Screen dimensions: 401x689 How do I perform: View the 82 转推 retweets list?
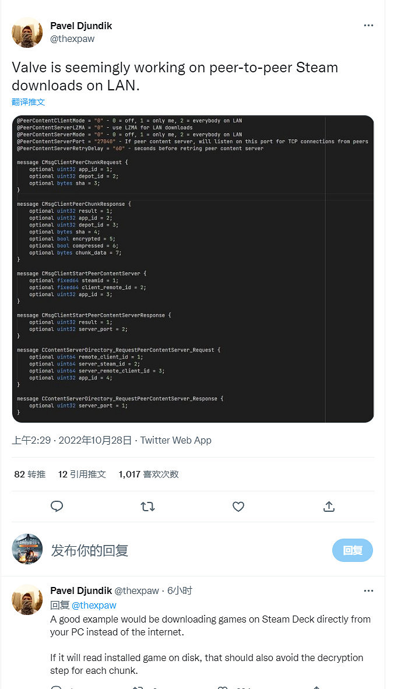pyautogui.click(x=29, y=474)
